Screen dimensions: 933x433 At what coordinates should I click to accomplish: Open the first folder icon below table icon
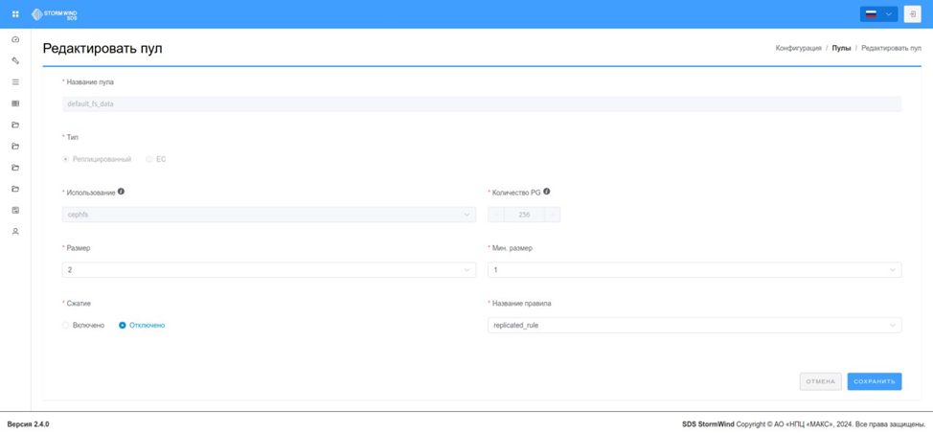coord(15,125)
